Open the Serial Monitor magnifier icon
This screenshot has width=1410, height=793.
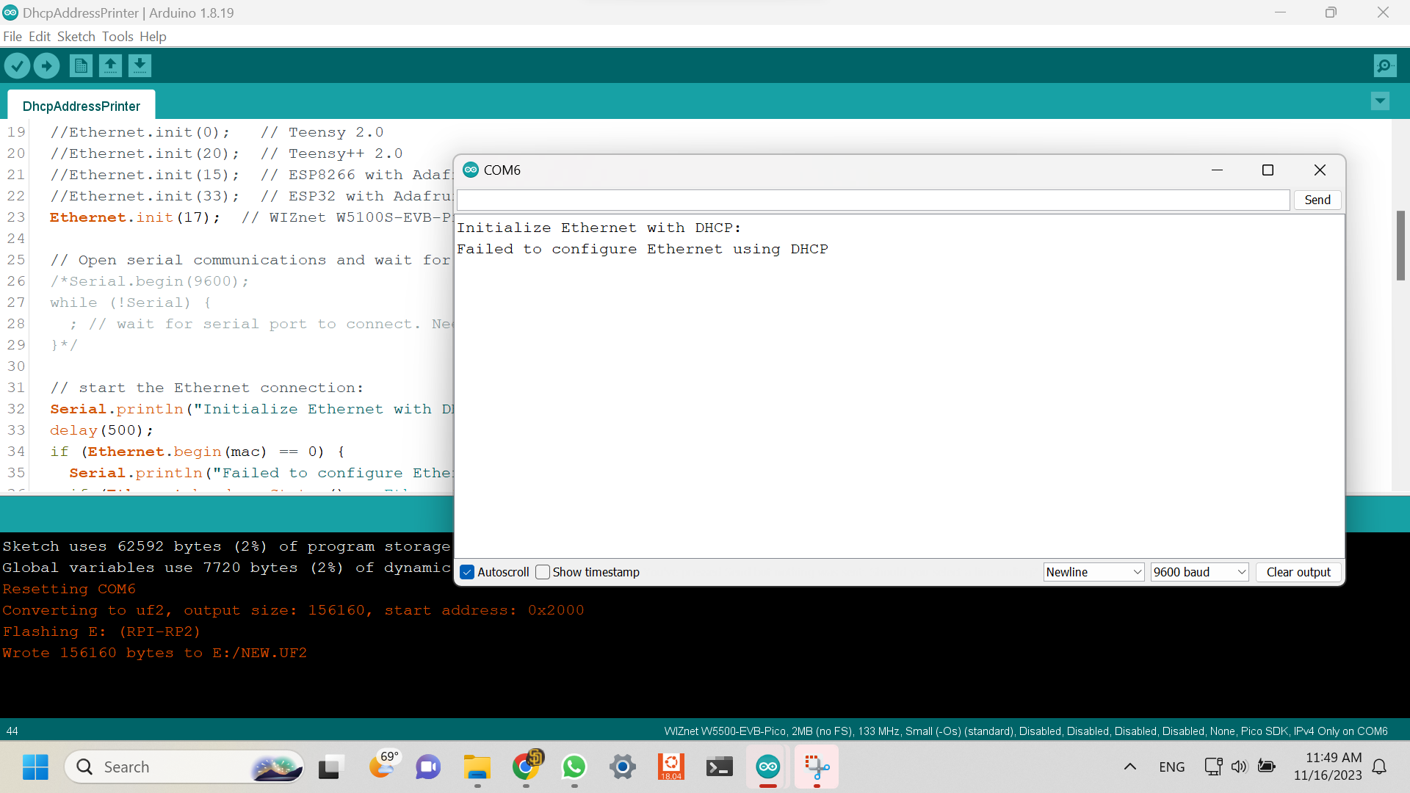click(1385, 65)
